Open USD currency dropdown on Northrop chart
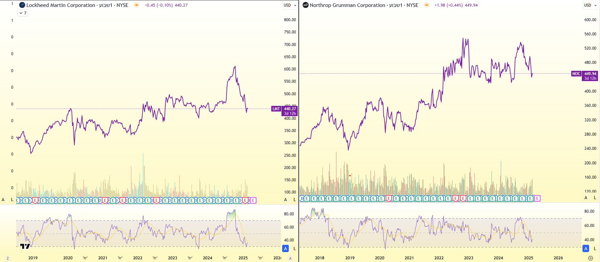The image size is (600, 262). click(x=590, y=5)
